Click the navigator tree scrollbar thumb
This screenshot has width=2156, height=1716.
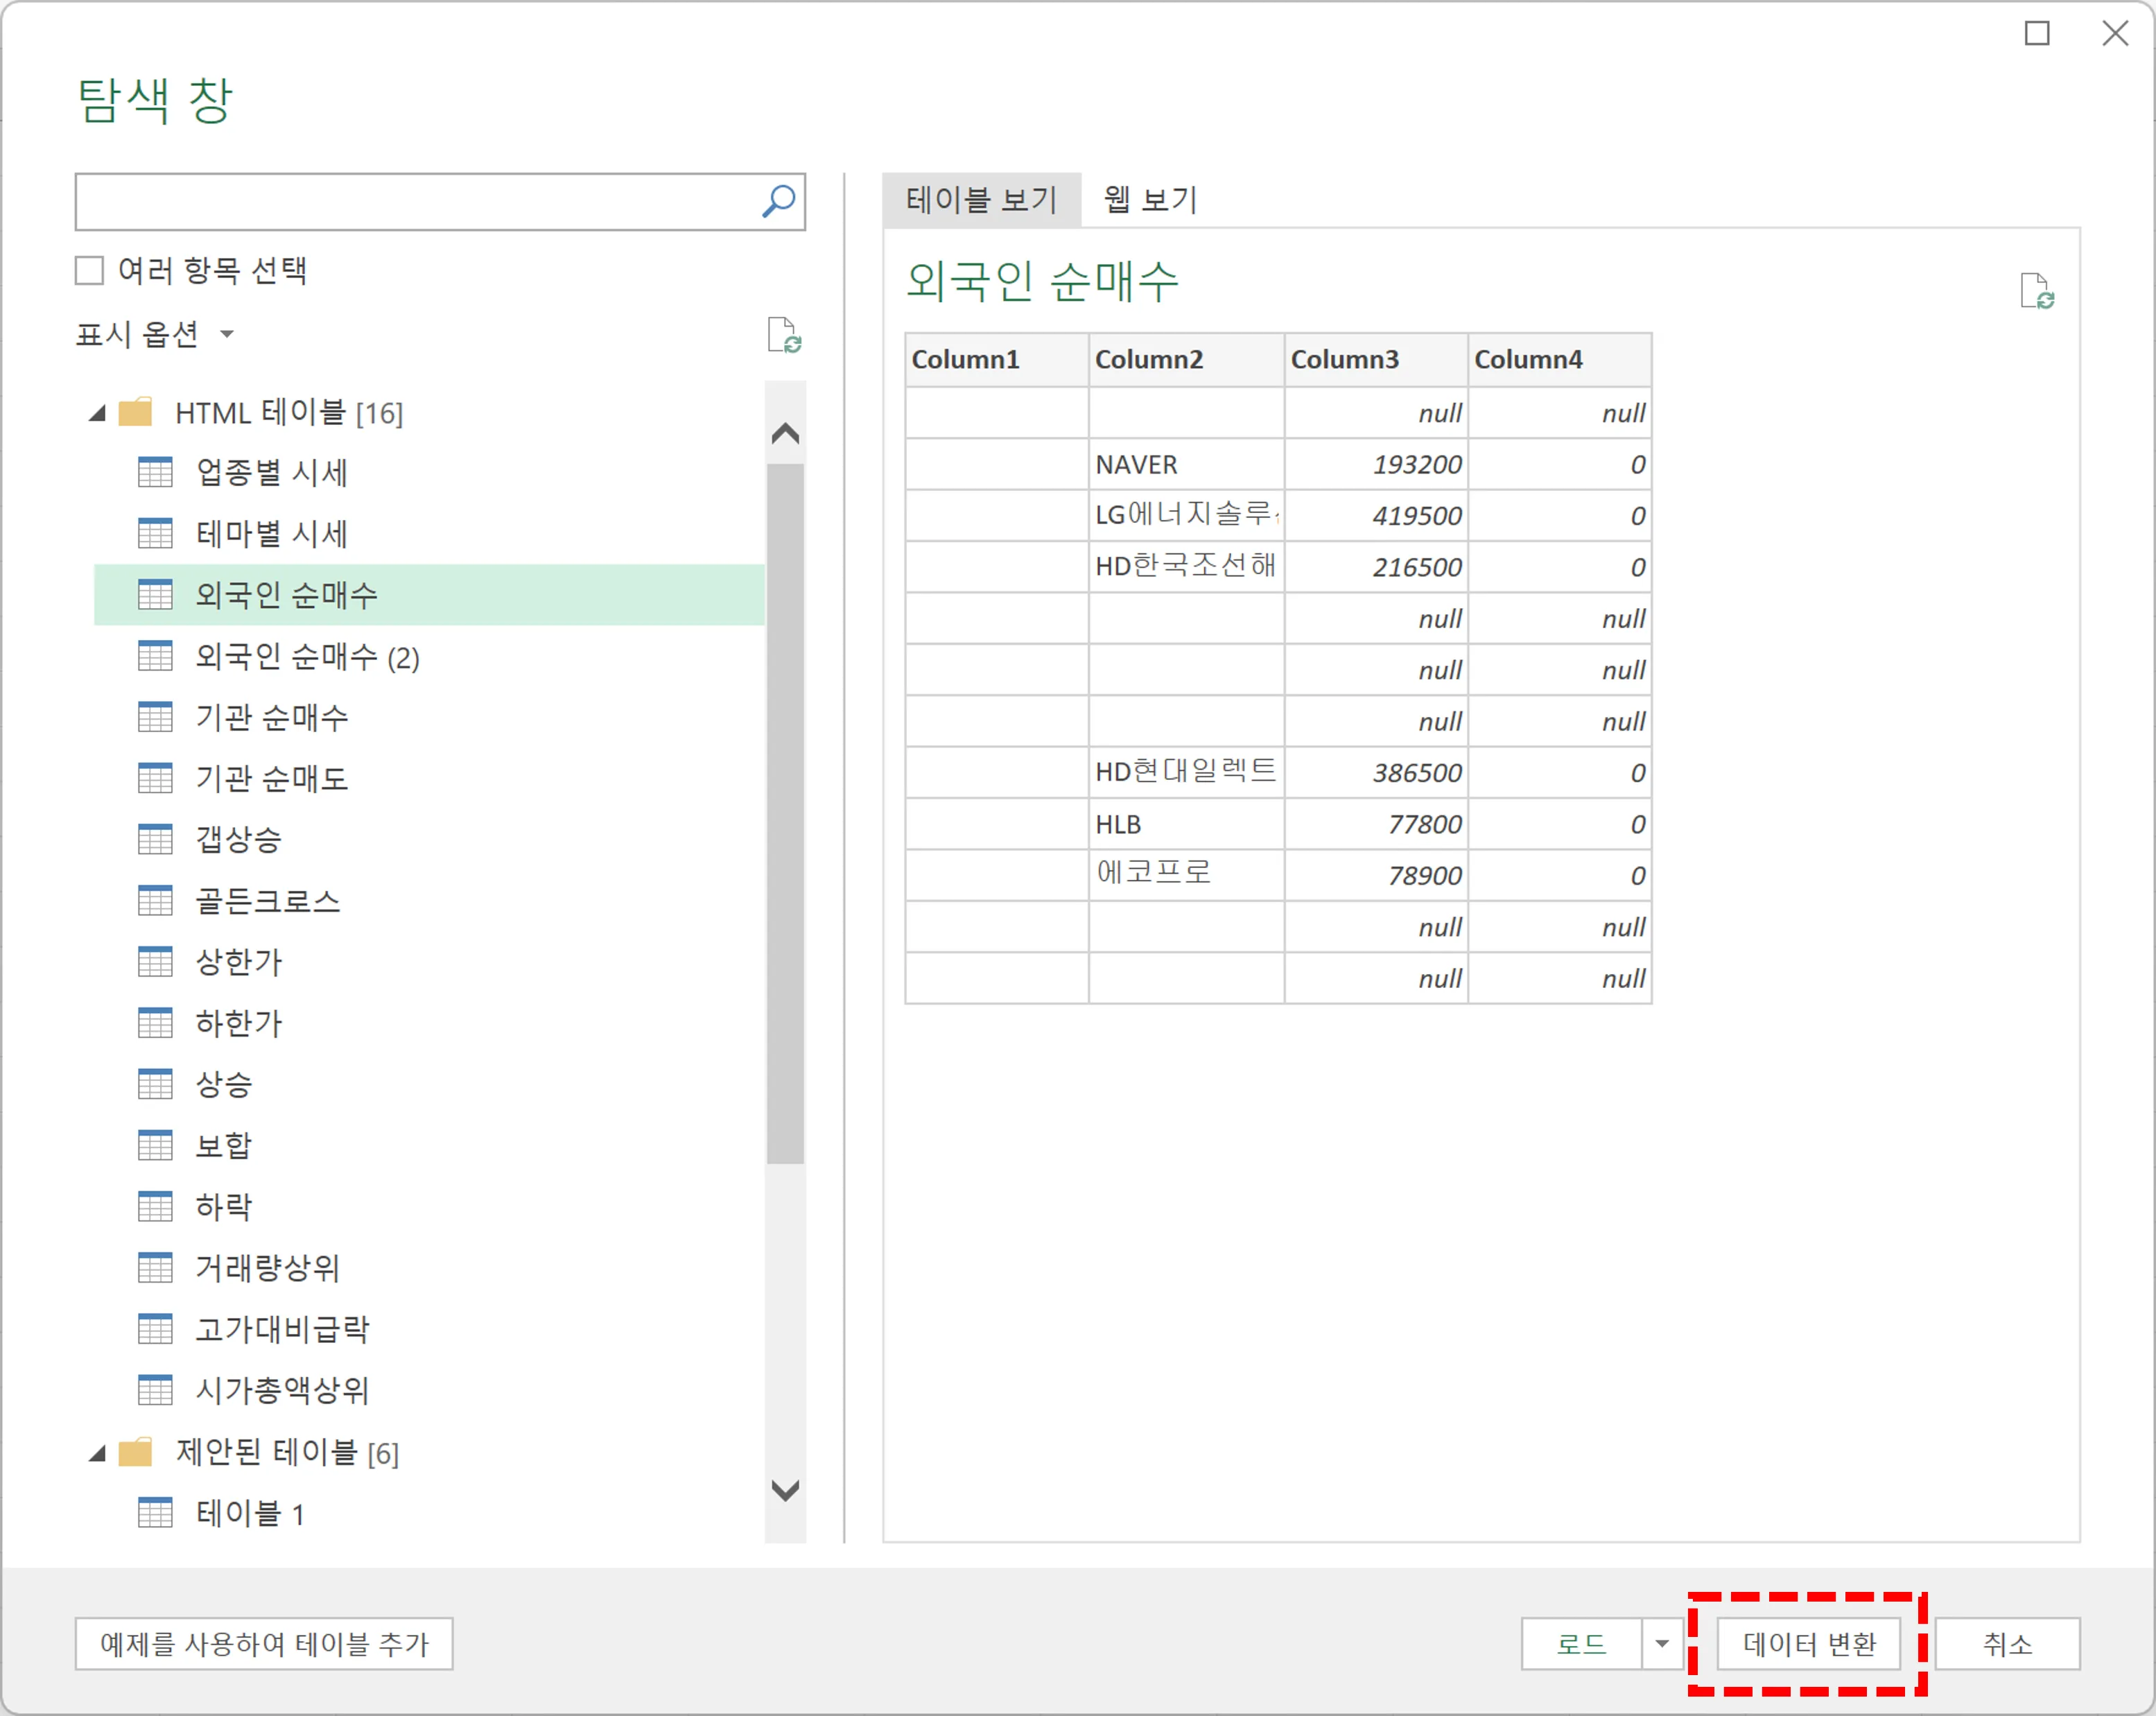point(785,813)
